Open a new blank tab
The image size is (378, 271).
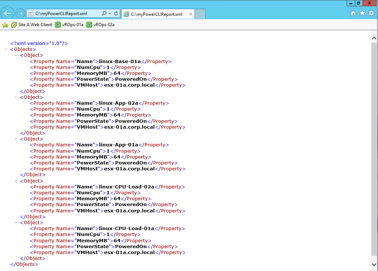coord(200,14)
